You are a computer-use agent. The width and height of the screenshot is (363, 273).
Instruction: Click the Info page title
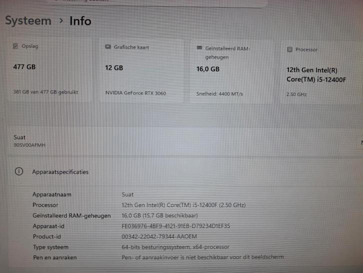click(x=80, y=21)
